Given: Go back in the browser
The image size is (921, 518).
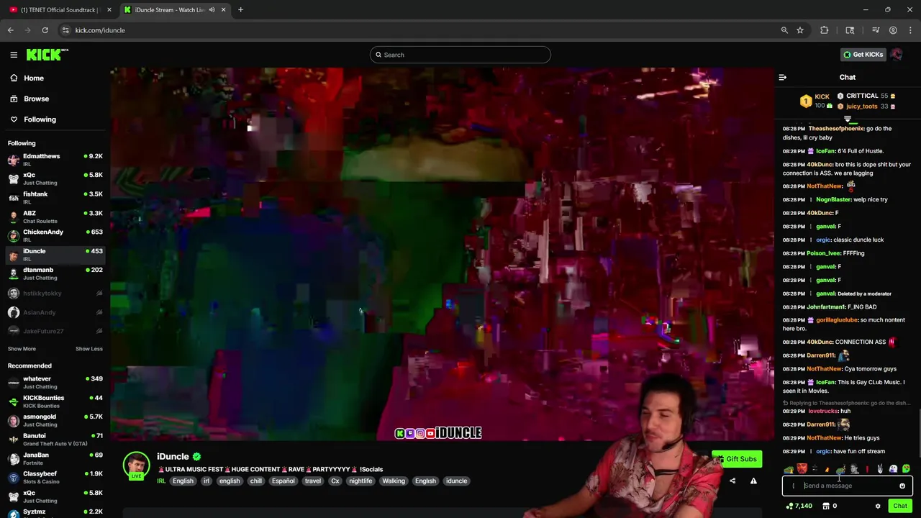Looking at the screenshot, I should [x=11, y=30].
